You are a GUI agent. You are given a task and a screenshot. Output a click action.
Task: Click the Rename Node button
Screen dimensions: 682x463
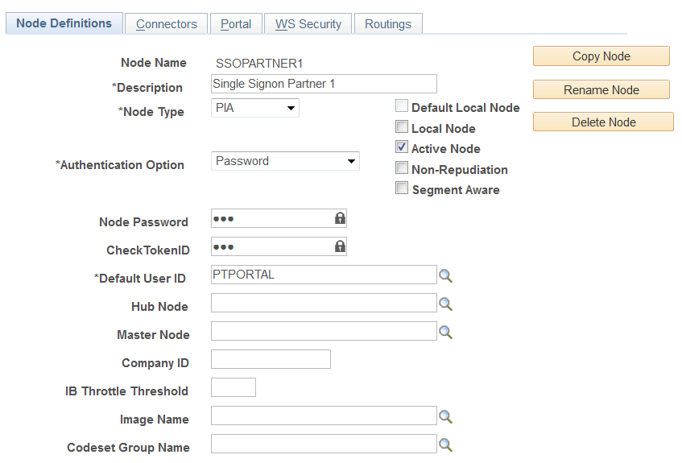(601, 89)
